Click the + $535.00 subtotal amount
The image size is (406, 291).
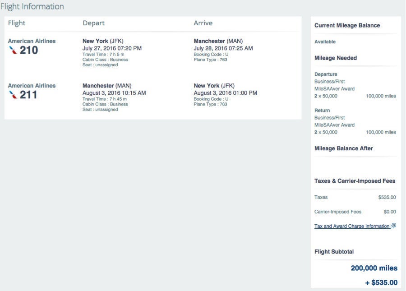click(x=381, y=283)
